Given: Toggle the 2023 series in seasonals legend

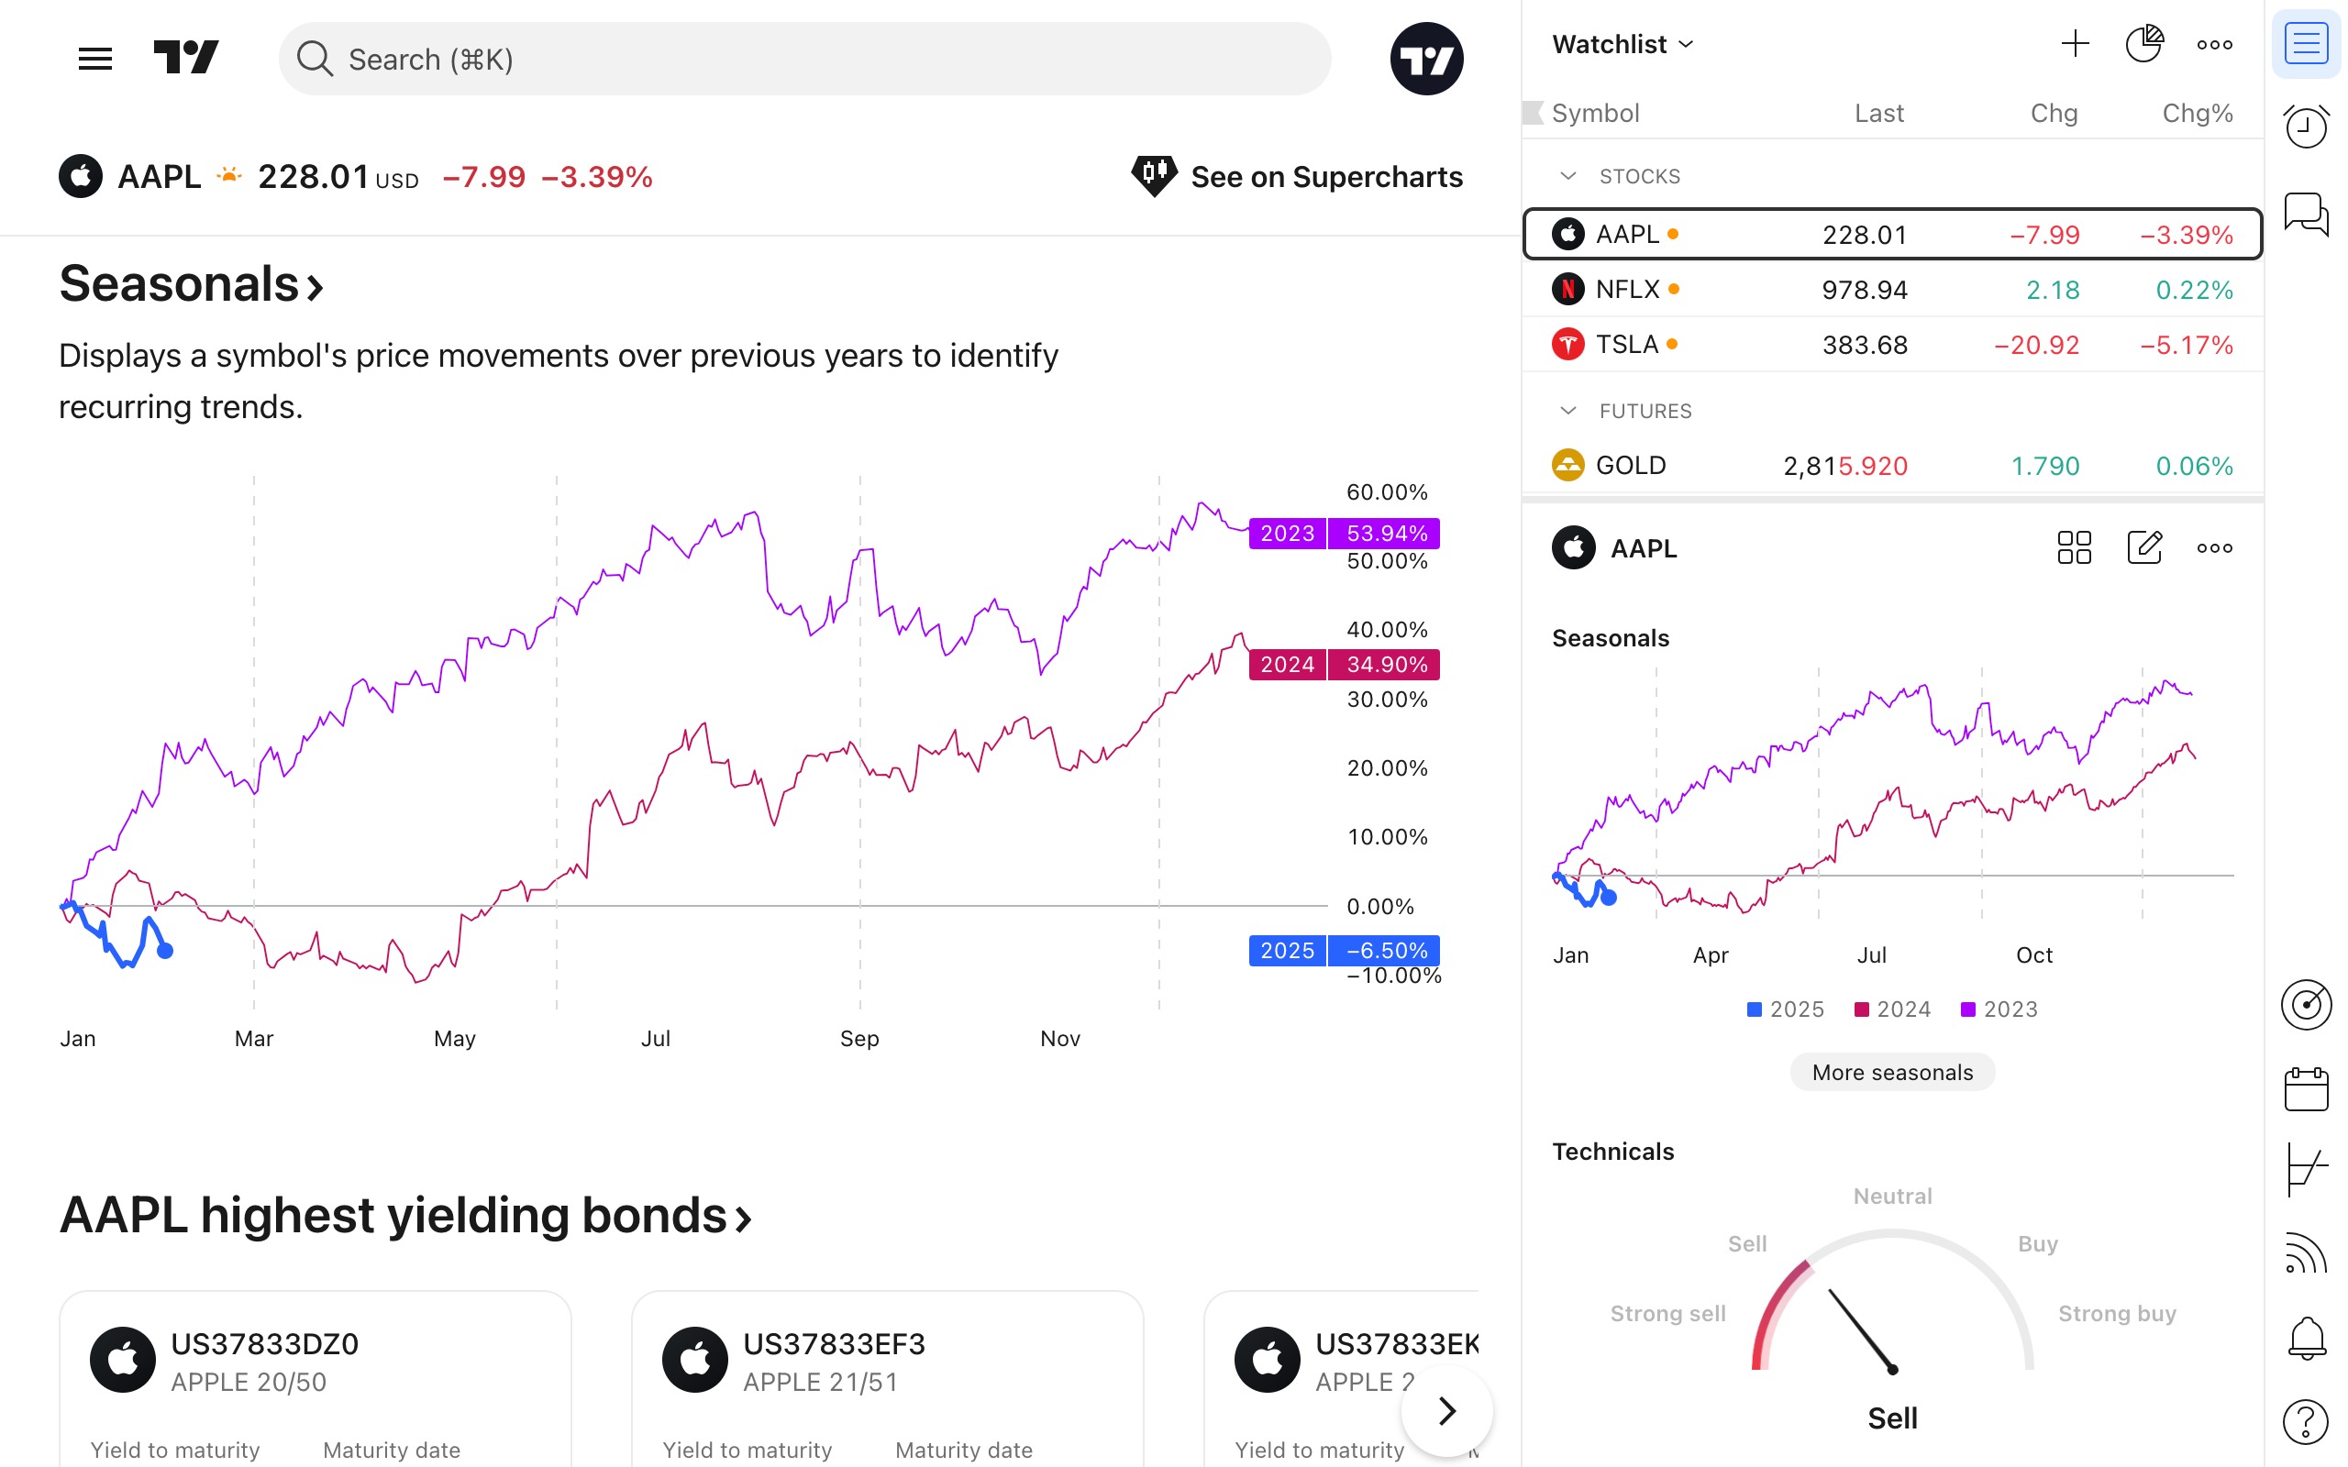Looking at the screenshot, I should [x=1999, y=1009].
